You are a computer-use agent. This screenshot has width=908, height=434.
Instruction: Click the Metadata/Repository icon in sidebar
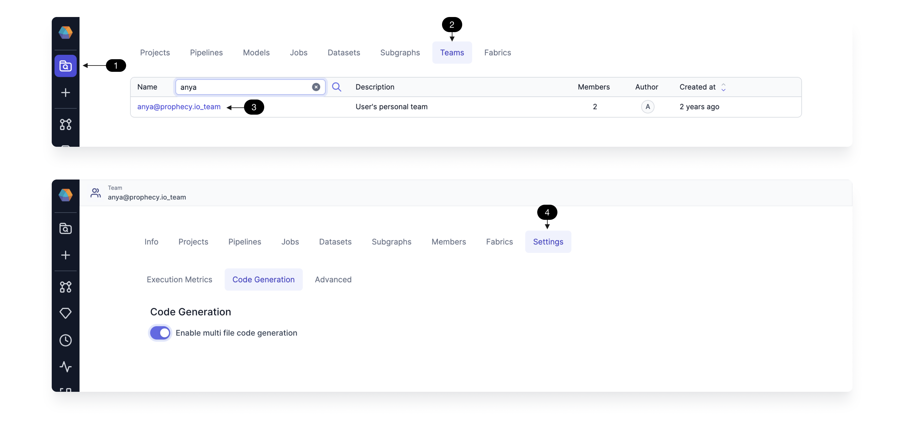66,66
